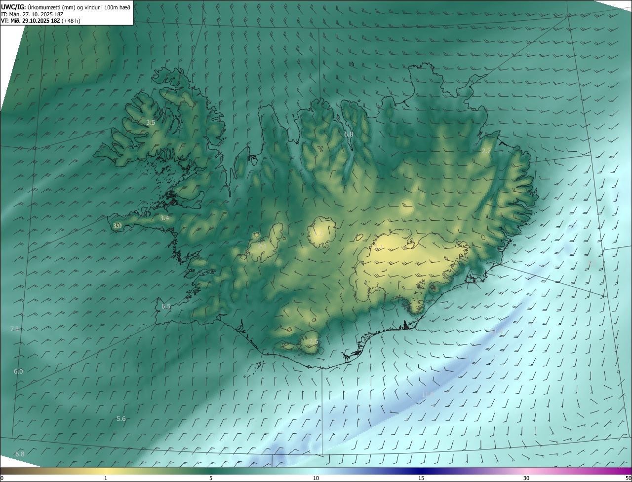Image resolution: width=632 pixels, height=482 pixels.
Task: Click the 1.2 value on Hofsjökull glacier
Action: point(318,234)
